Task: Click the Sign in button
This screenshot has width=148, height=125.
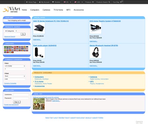Action: (x=17, y=102)
